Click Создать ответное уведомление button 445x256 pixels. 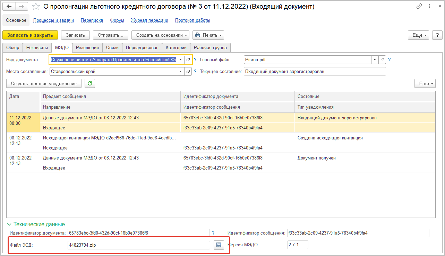pyautogui.click(x=44, y=83)
